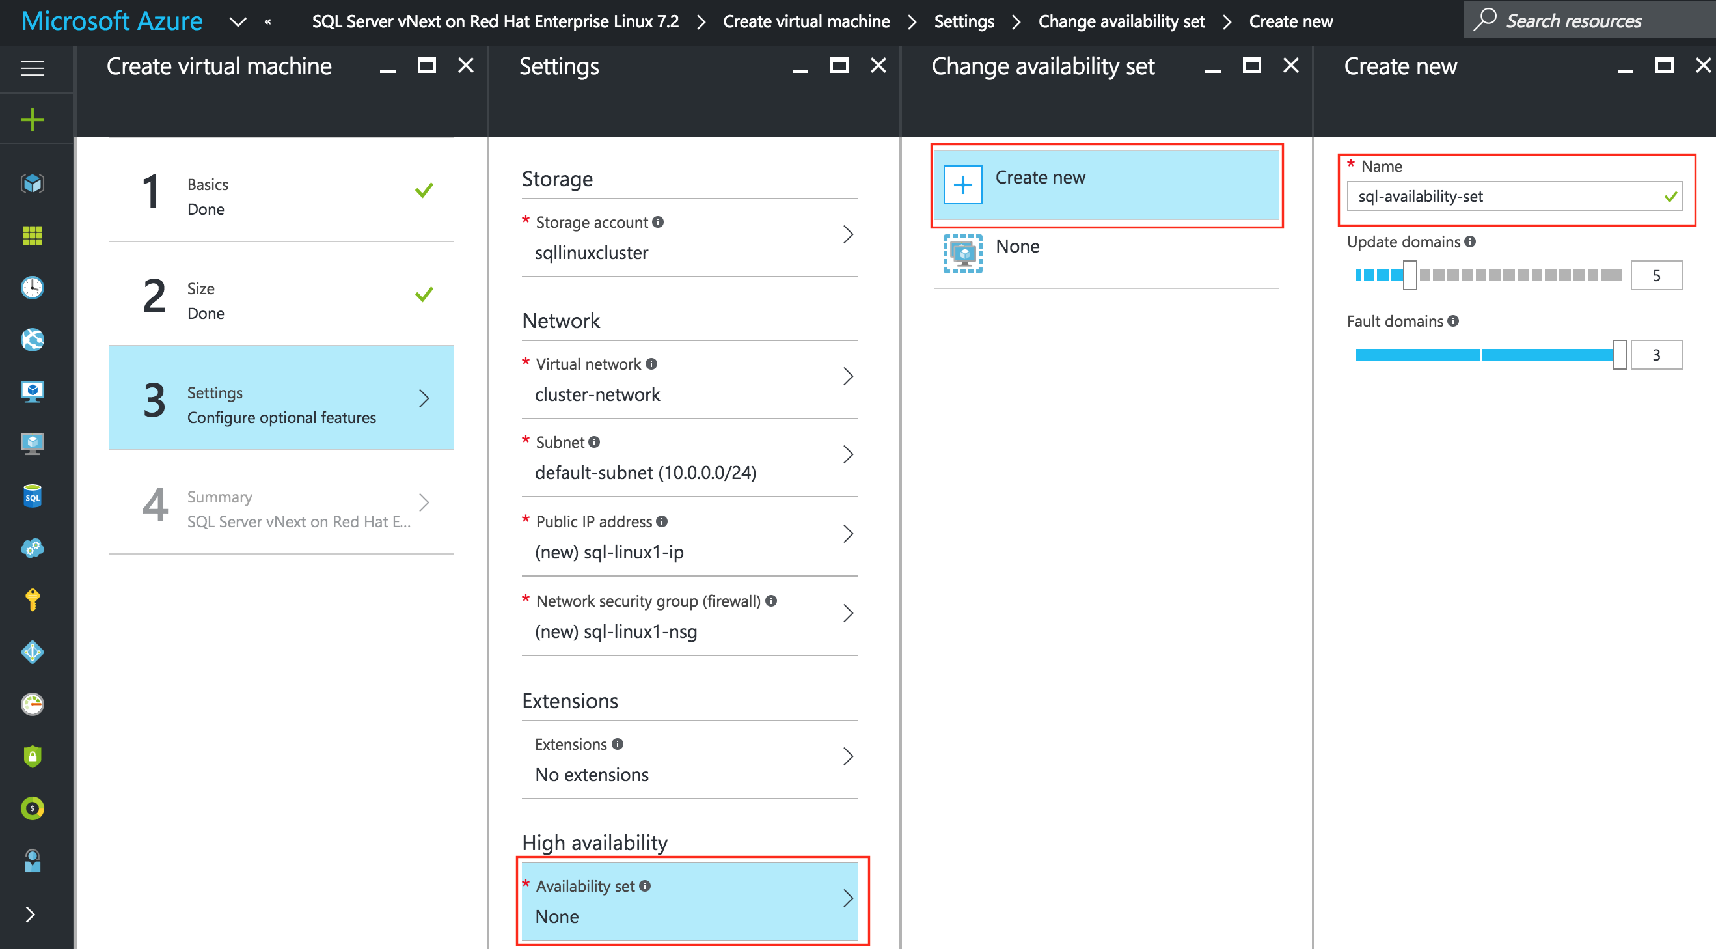Open Azure Active Directory diamond icon
The height and width of the screenshot is (949, 1716).
[x=32, y=652]
